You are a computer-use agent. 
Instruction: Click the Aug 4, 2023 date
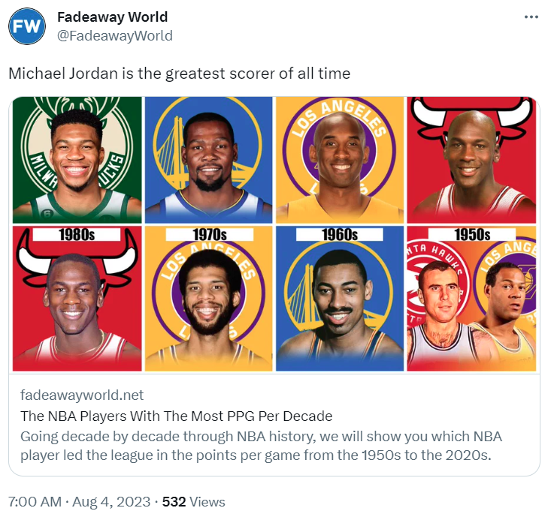(114, 502)
